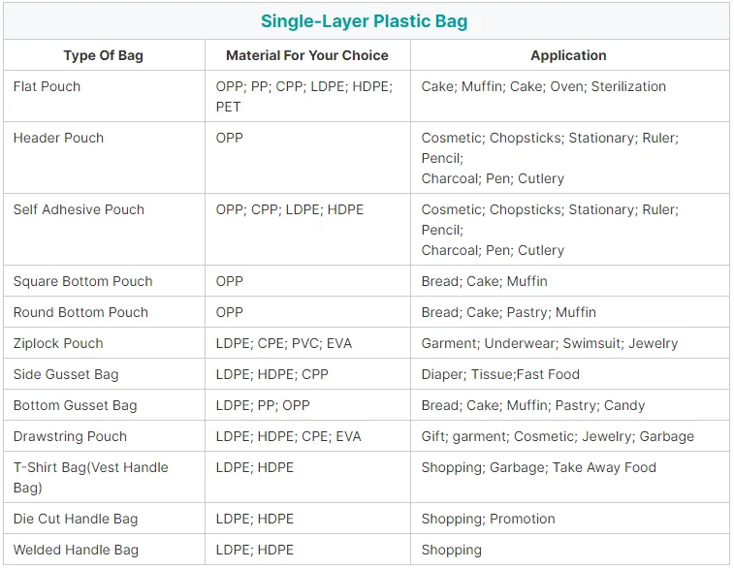Click the Type Of Bag column header
The height and width of the screenshot is (569, 734).
103,55
